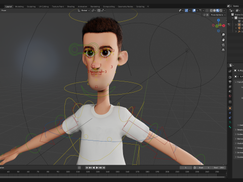Click the End frame field in timeline
The height and width of the screenshot is (182, 243).
219,168
